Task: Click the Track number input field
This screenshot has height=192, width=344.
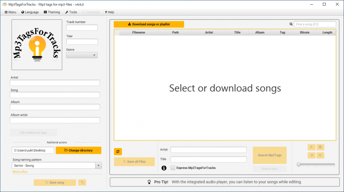Action: tap(82, 28)
